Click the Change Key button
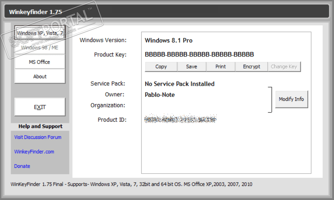 click(x=284, y=67)
